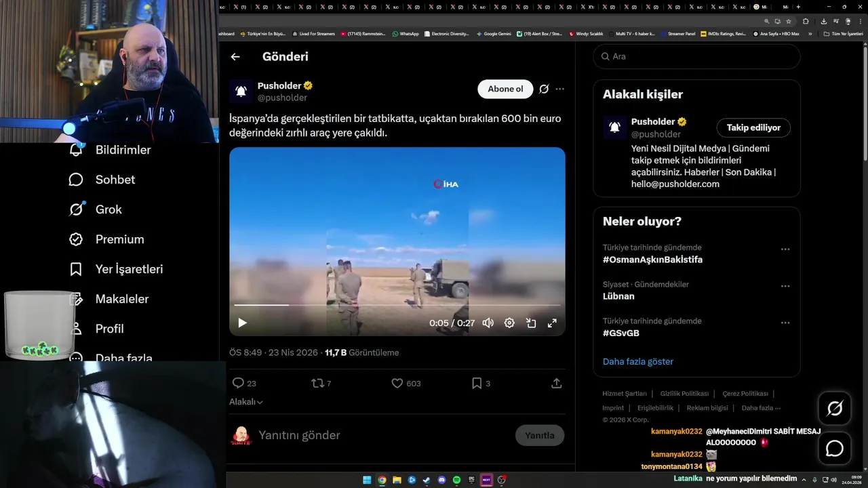Click Daha fazla göster link
The image size is (868, 488).
(638, 361)
